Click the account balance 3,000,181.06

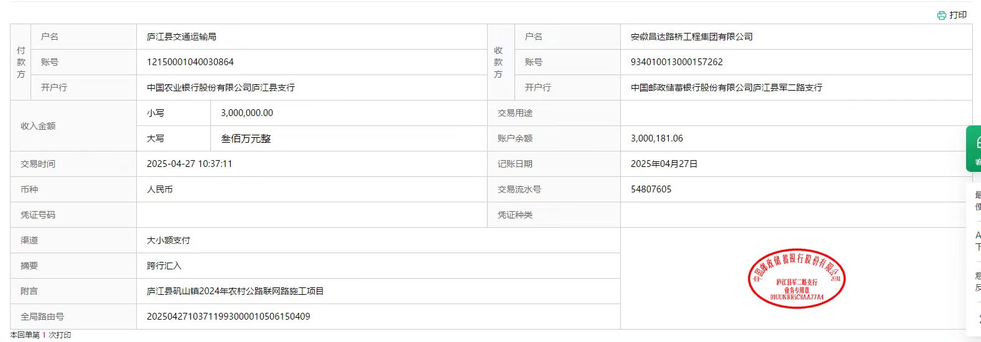pos(656,138)
